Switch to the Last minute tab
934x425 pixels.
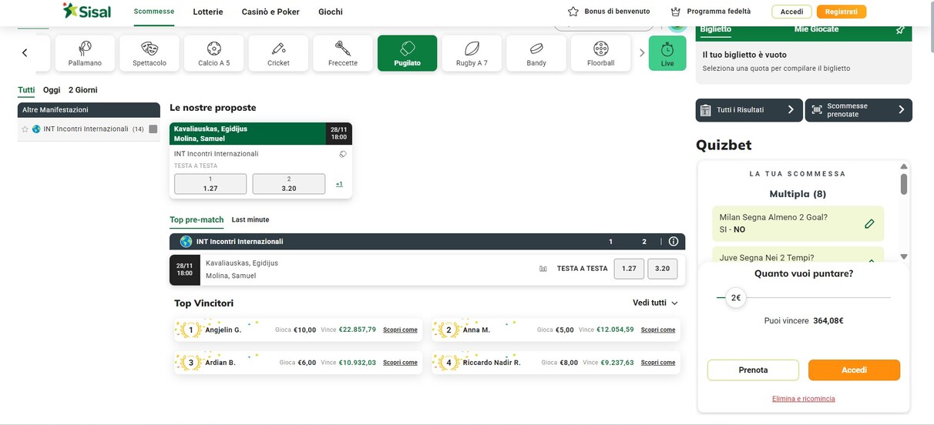[250, 219]
